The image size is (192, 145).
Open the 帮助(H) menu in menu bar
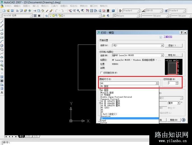(x=104, y=6)
